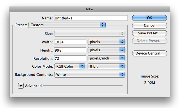This screenshot has width=180, height=108.
Task: Click the disabled Delete Preset button
Action: pyautogui.click(x=149, y=41)
